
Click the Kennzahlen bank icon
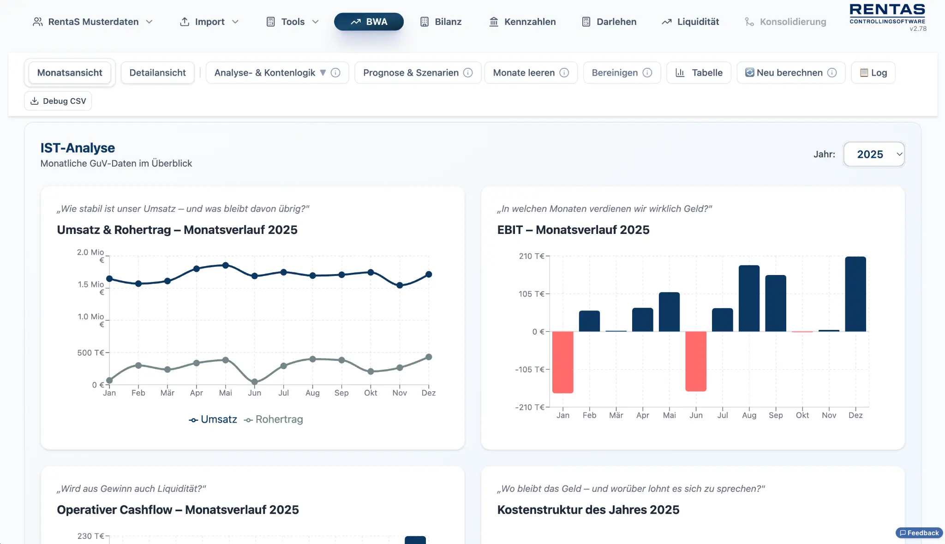(x=493, y=21)
